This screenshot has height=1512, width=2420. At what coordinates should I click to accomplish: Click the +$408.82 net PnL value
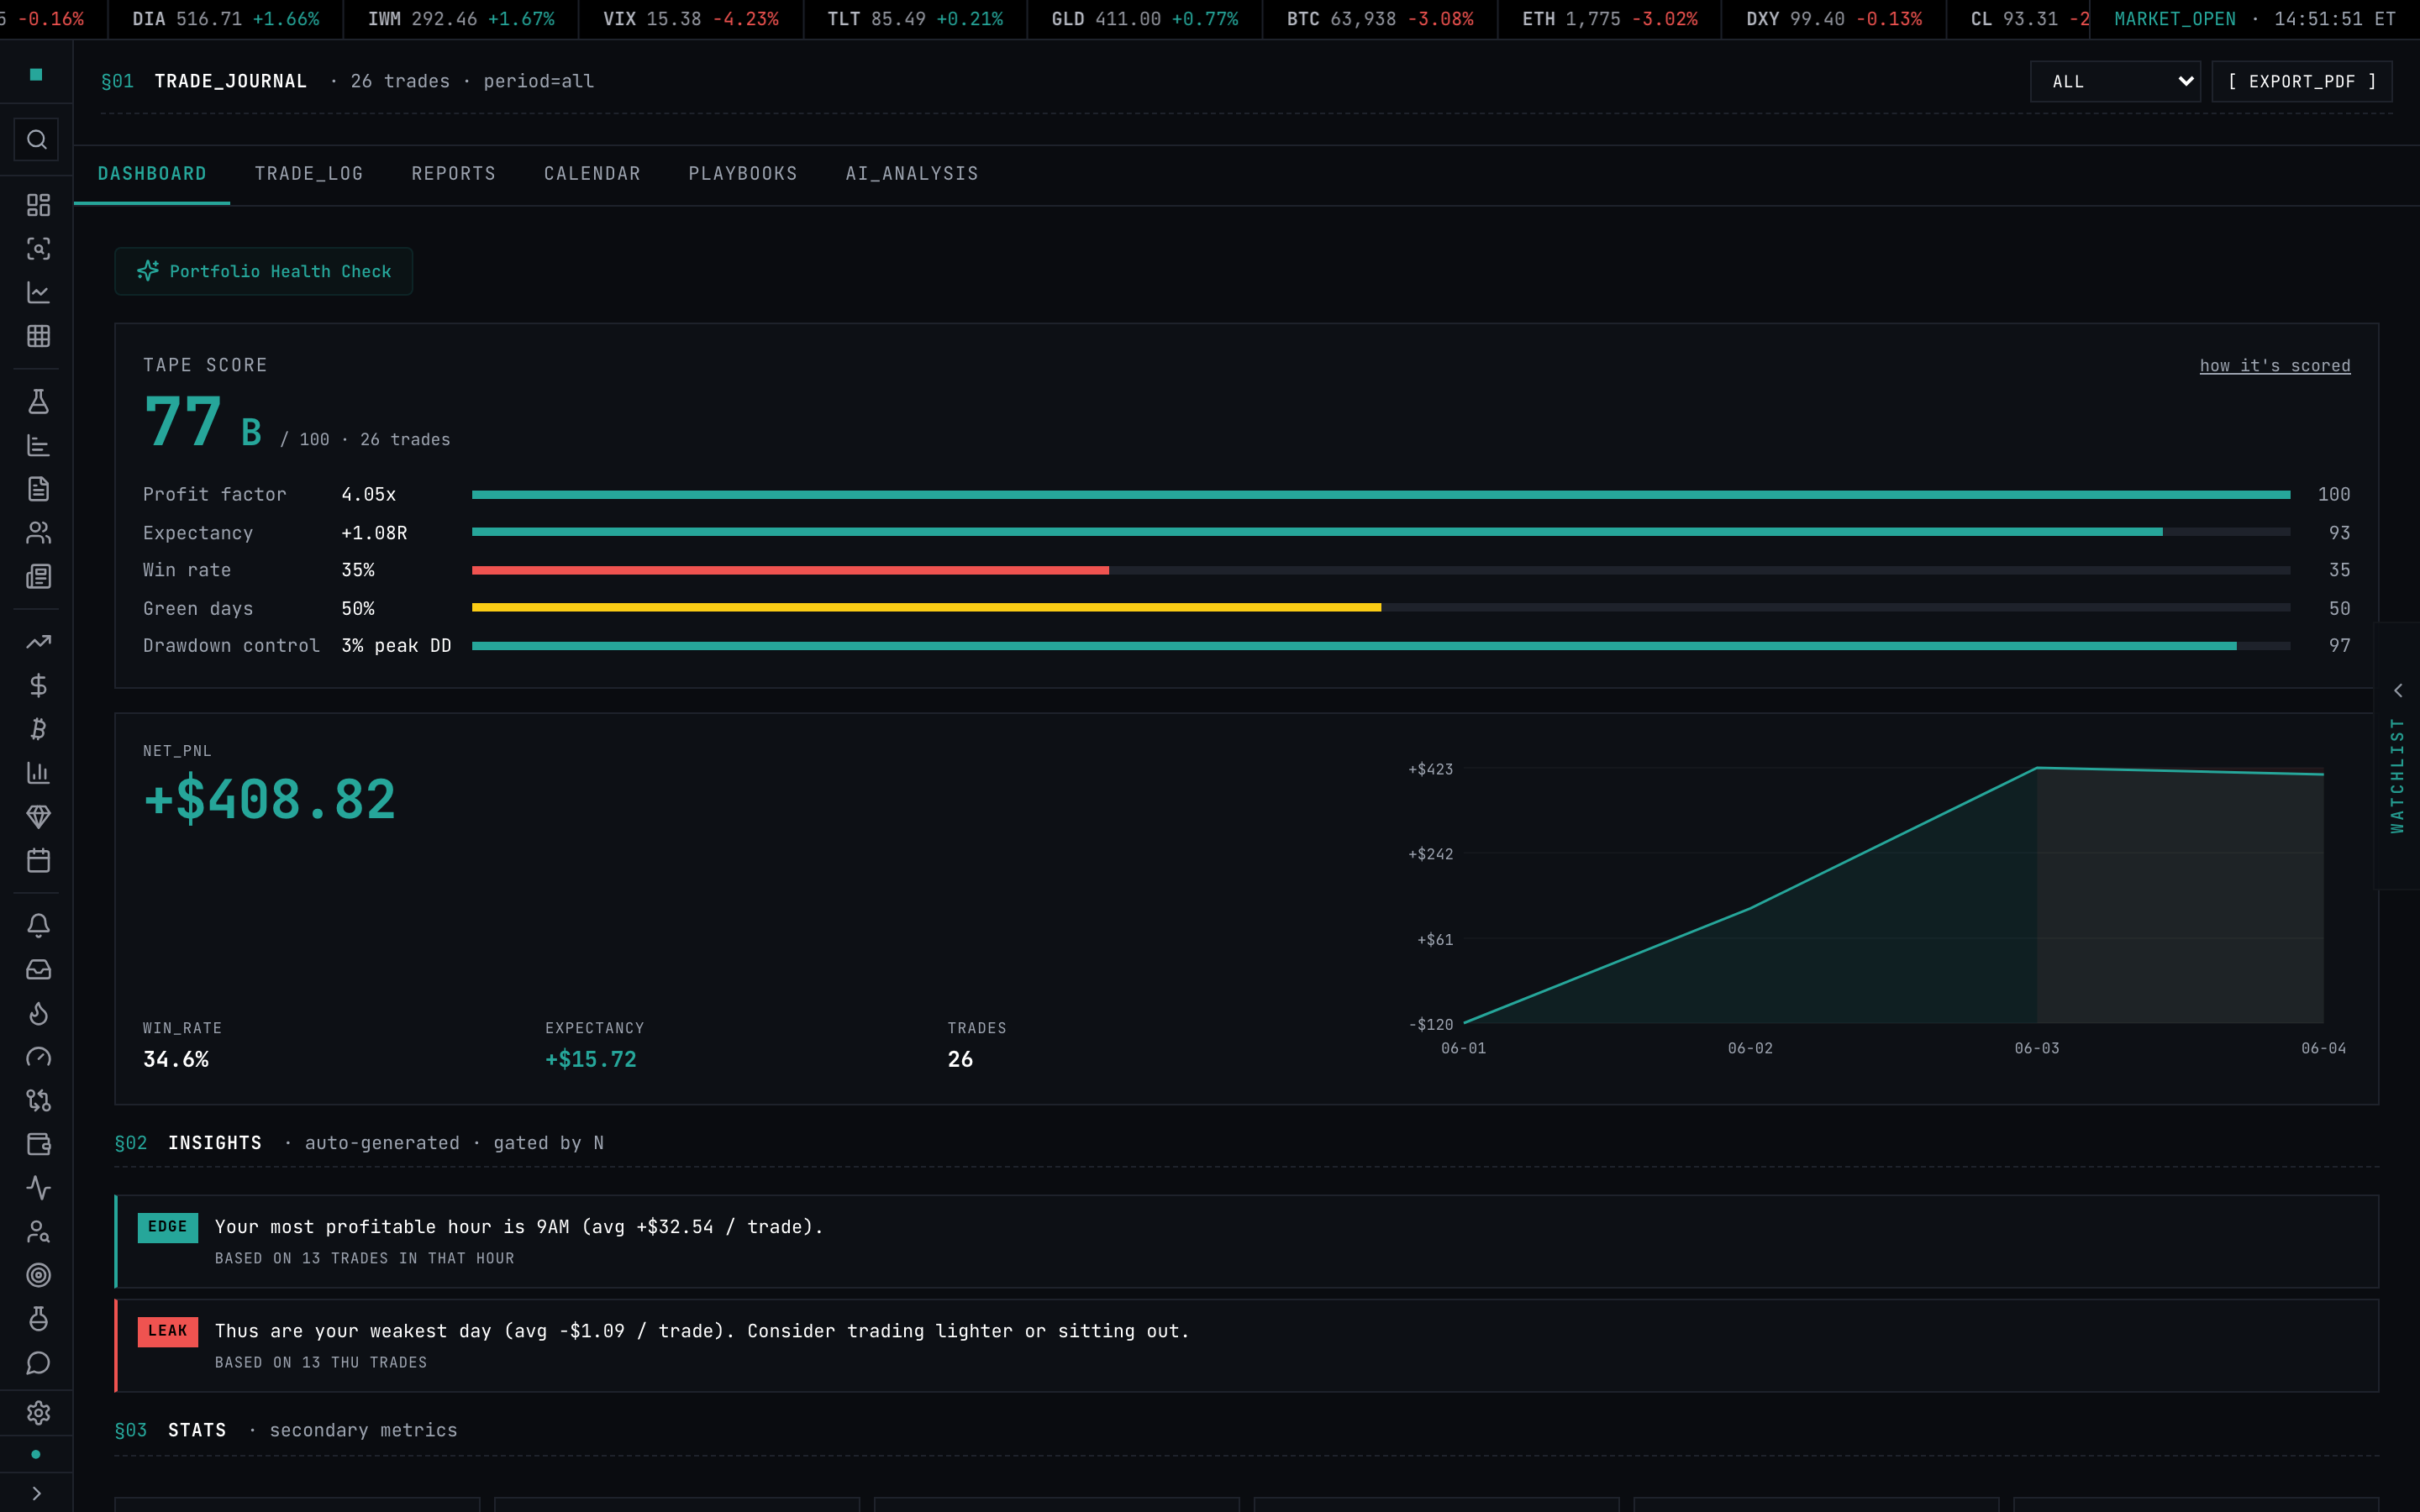(270, 800)
